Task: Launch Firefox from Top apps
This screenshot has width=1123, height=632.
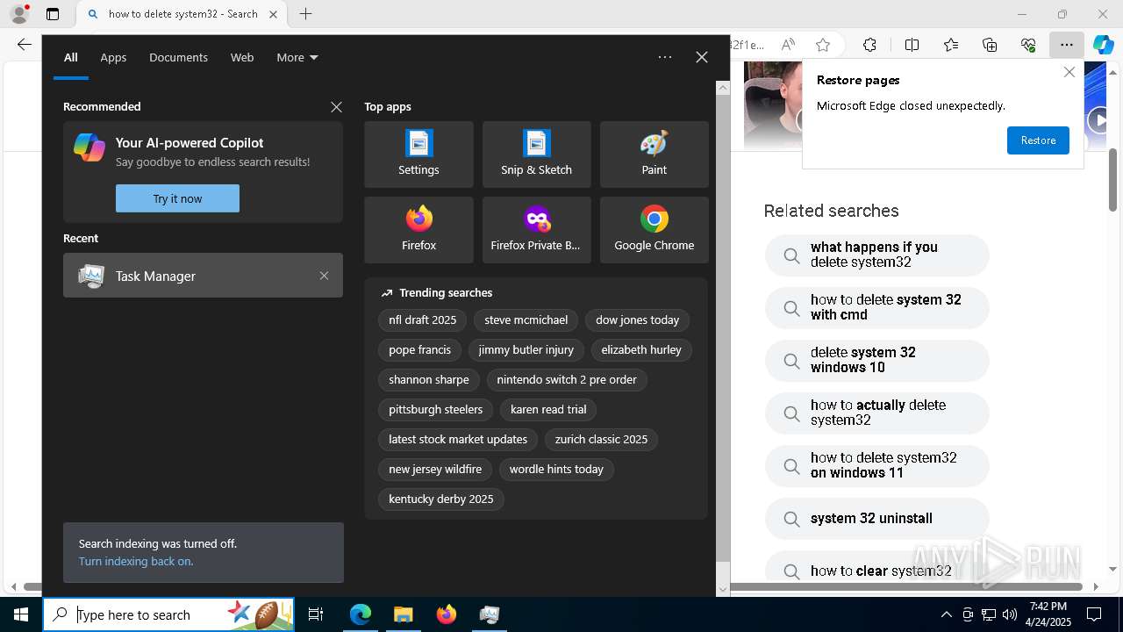Action: coord(418,230)
